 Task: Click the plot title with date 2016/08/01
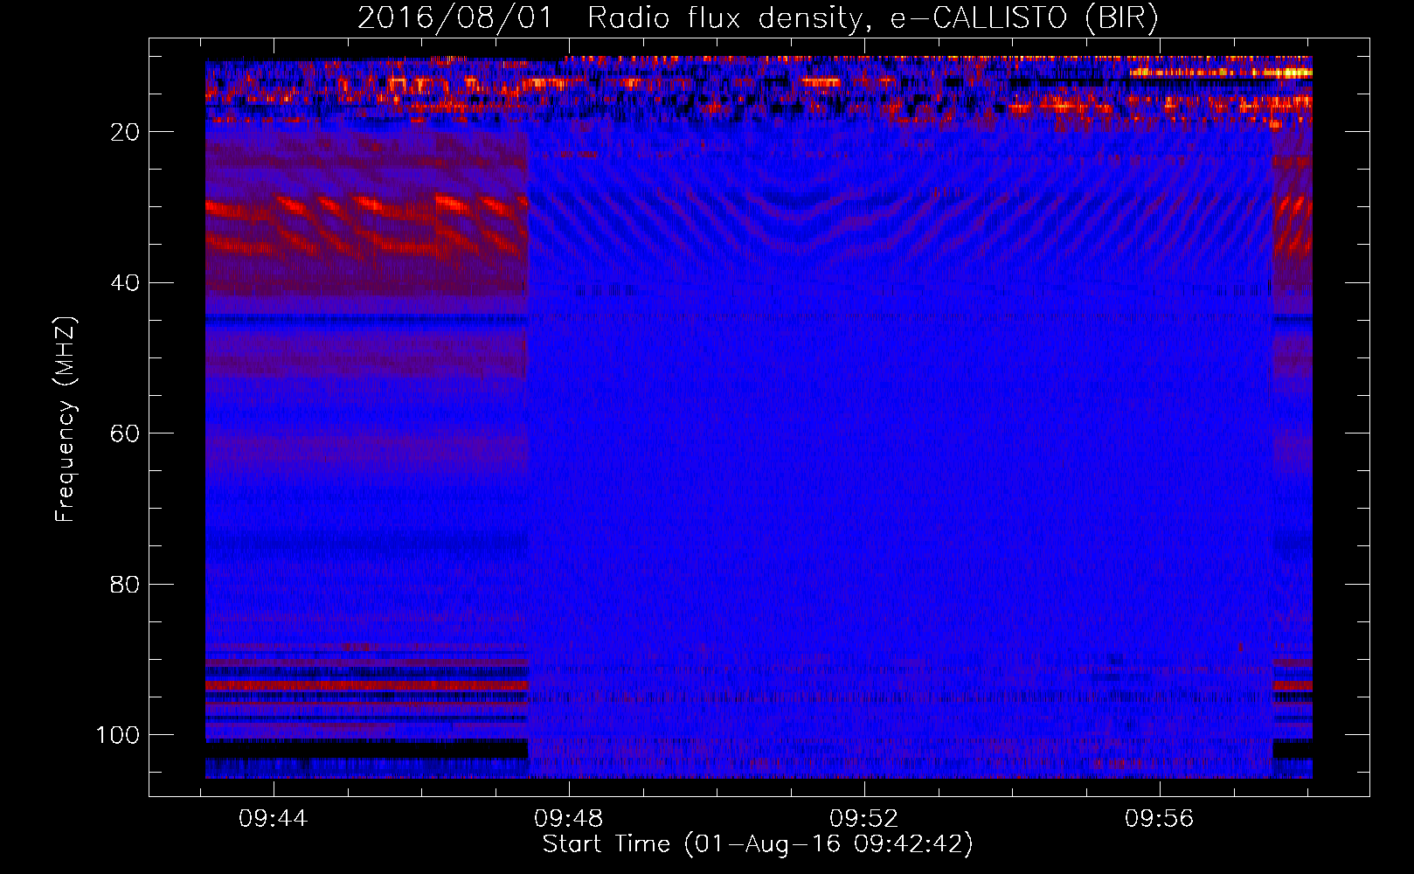tap(758, 17)
